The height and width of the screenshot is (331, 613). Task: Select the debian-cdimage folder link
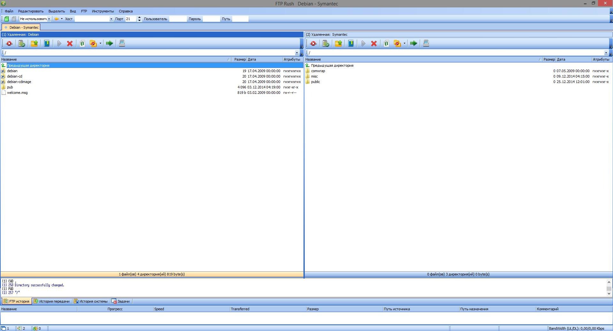pos(19,82)
